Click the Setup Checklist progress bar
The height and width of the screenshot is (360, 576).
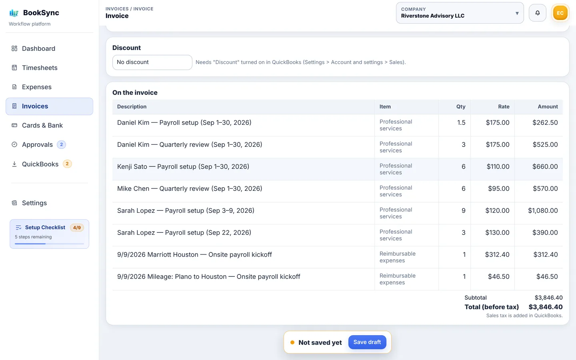(x=49, y=244)
